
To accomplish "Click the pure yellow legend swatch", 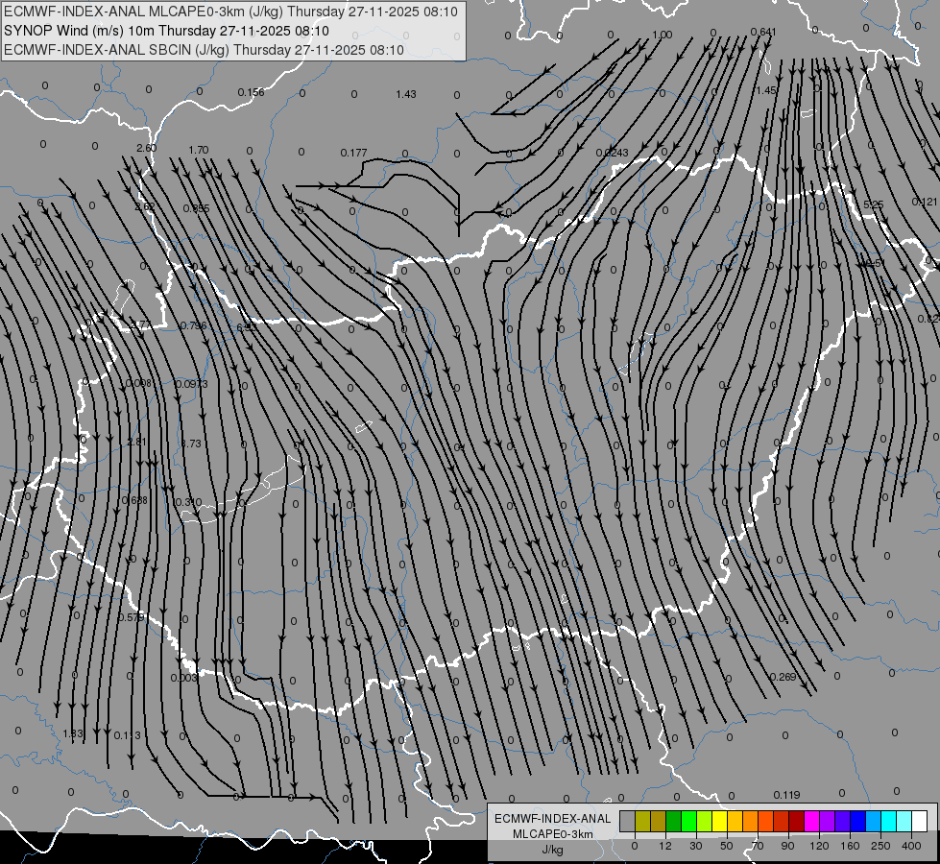I will [719, 821].
